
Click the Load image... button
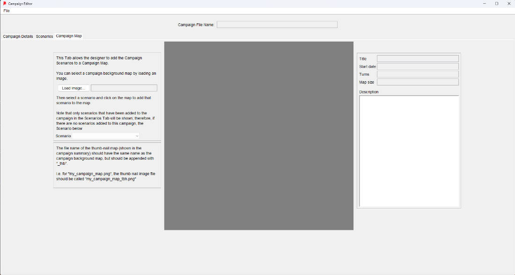73,88
